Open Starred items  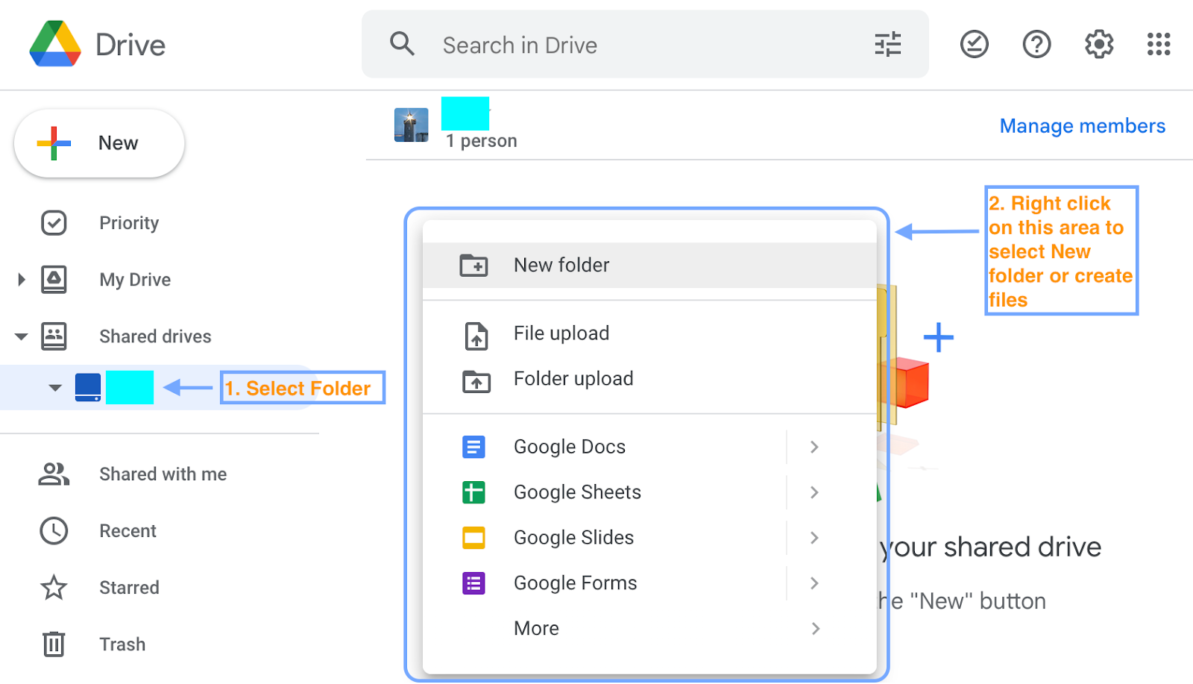(x=129, y=588)
